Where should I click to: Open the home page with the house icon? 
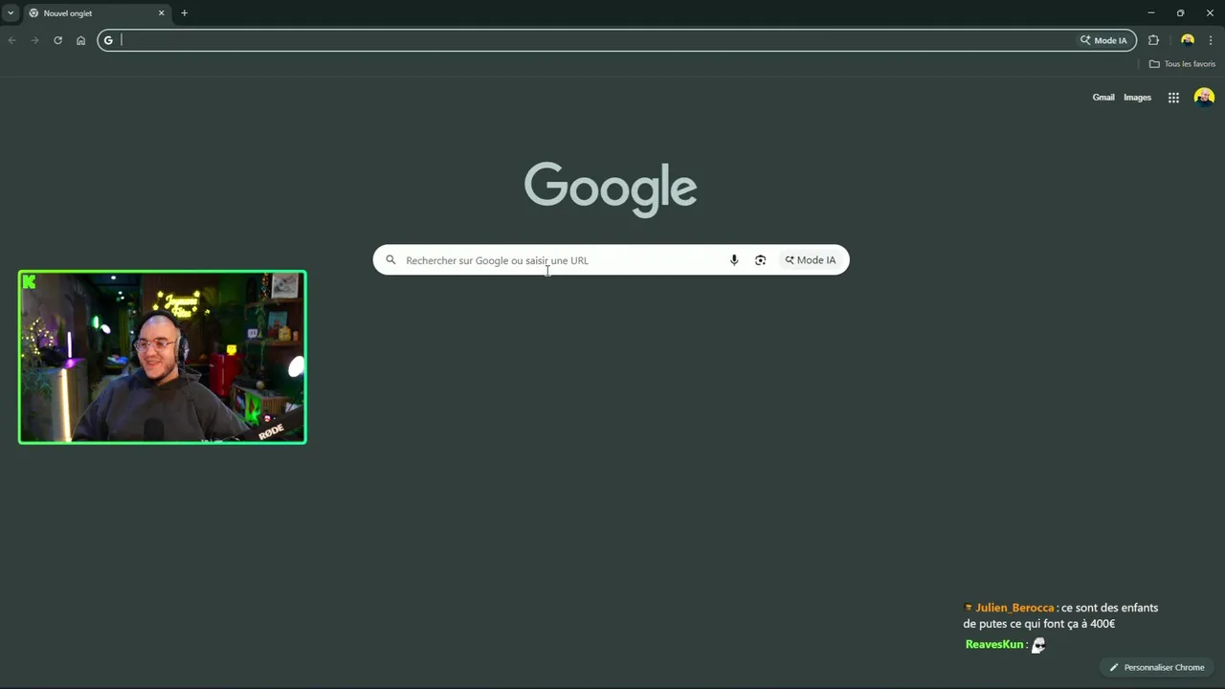pyautogui.click(x=80, y=40)
